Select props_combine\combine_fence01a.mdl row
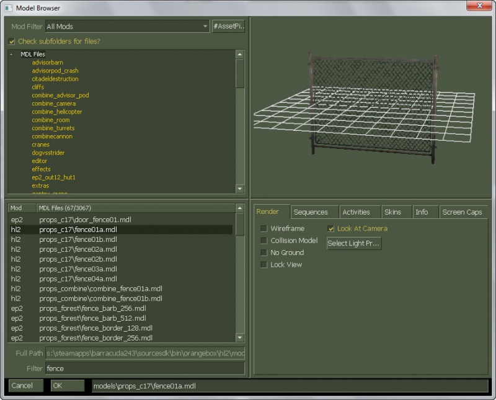The height and width of the screenshot is (400, 496). pyautogui.click(x=122, y=288)
